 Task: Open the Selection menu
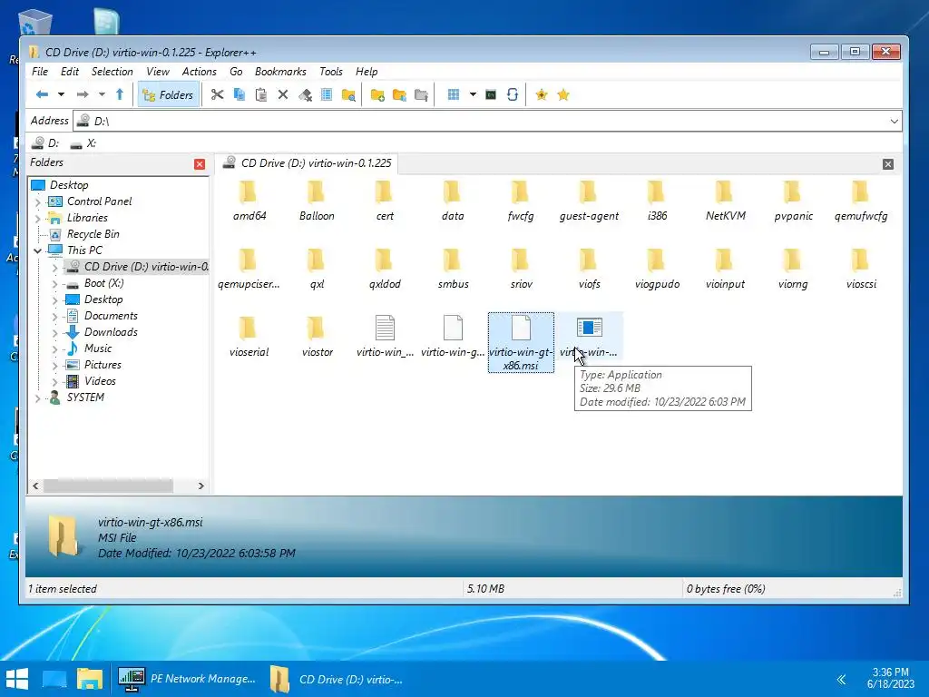pos(112,72)
